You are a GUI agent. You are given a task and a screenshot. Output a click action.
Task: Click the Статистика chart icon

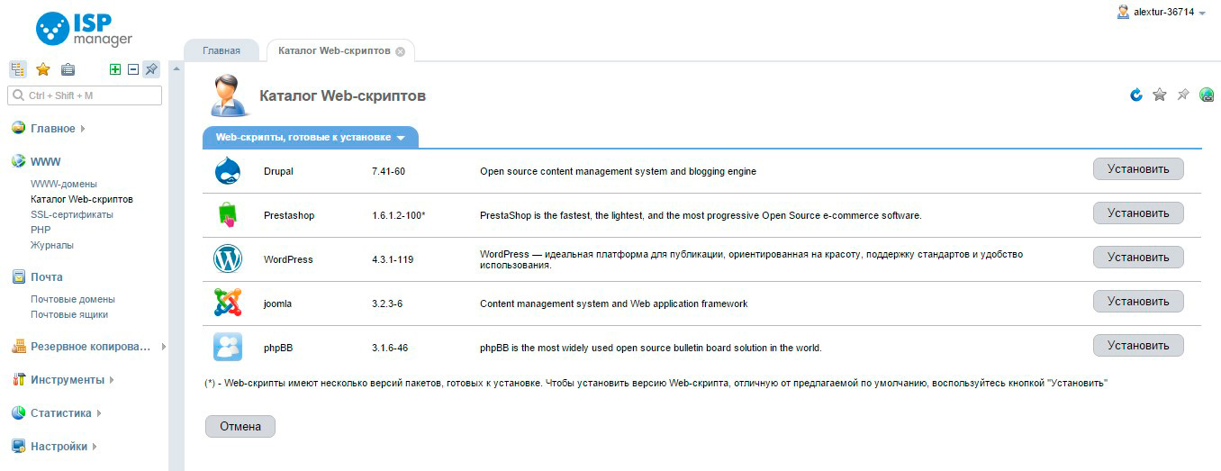tap(18, 413)
